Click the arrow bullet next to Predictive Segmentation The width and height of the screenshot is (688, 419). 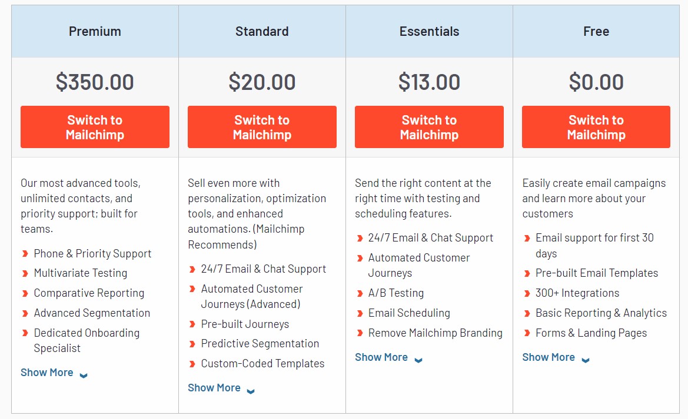click(x=194, y=343)
